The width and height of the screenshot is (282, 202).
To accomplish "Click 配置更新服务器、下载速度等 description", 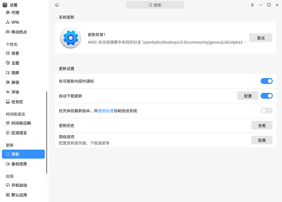I will [84, 143].
